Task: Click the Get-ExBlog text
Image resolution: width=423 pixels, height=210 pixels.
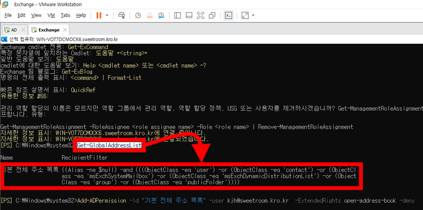Action: 77,72
